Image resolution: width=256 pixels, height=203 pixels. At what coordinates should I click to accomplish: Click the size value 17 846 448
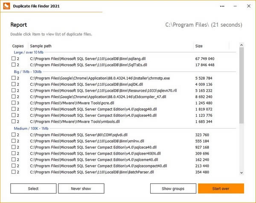tap(205, 65)
